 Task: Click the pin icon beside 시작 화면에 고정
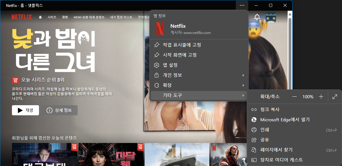[x=157, y=55]
